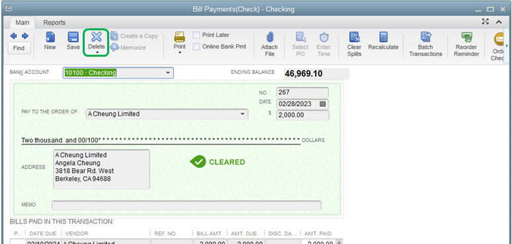
Task: Toggle full-screen expand icon
Action: pyautogui.click(x=486, y=22)
